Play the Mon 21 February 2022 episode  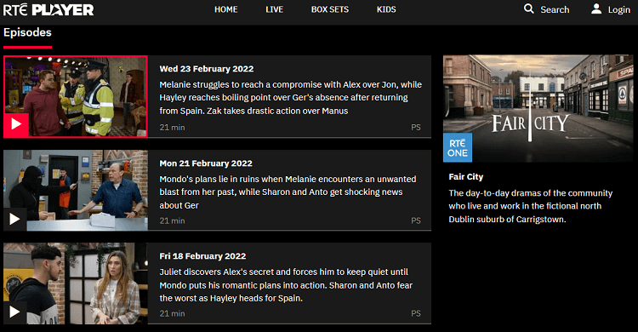(14, 219)
